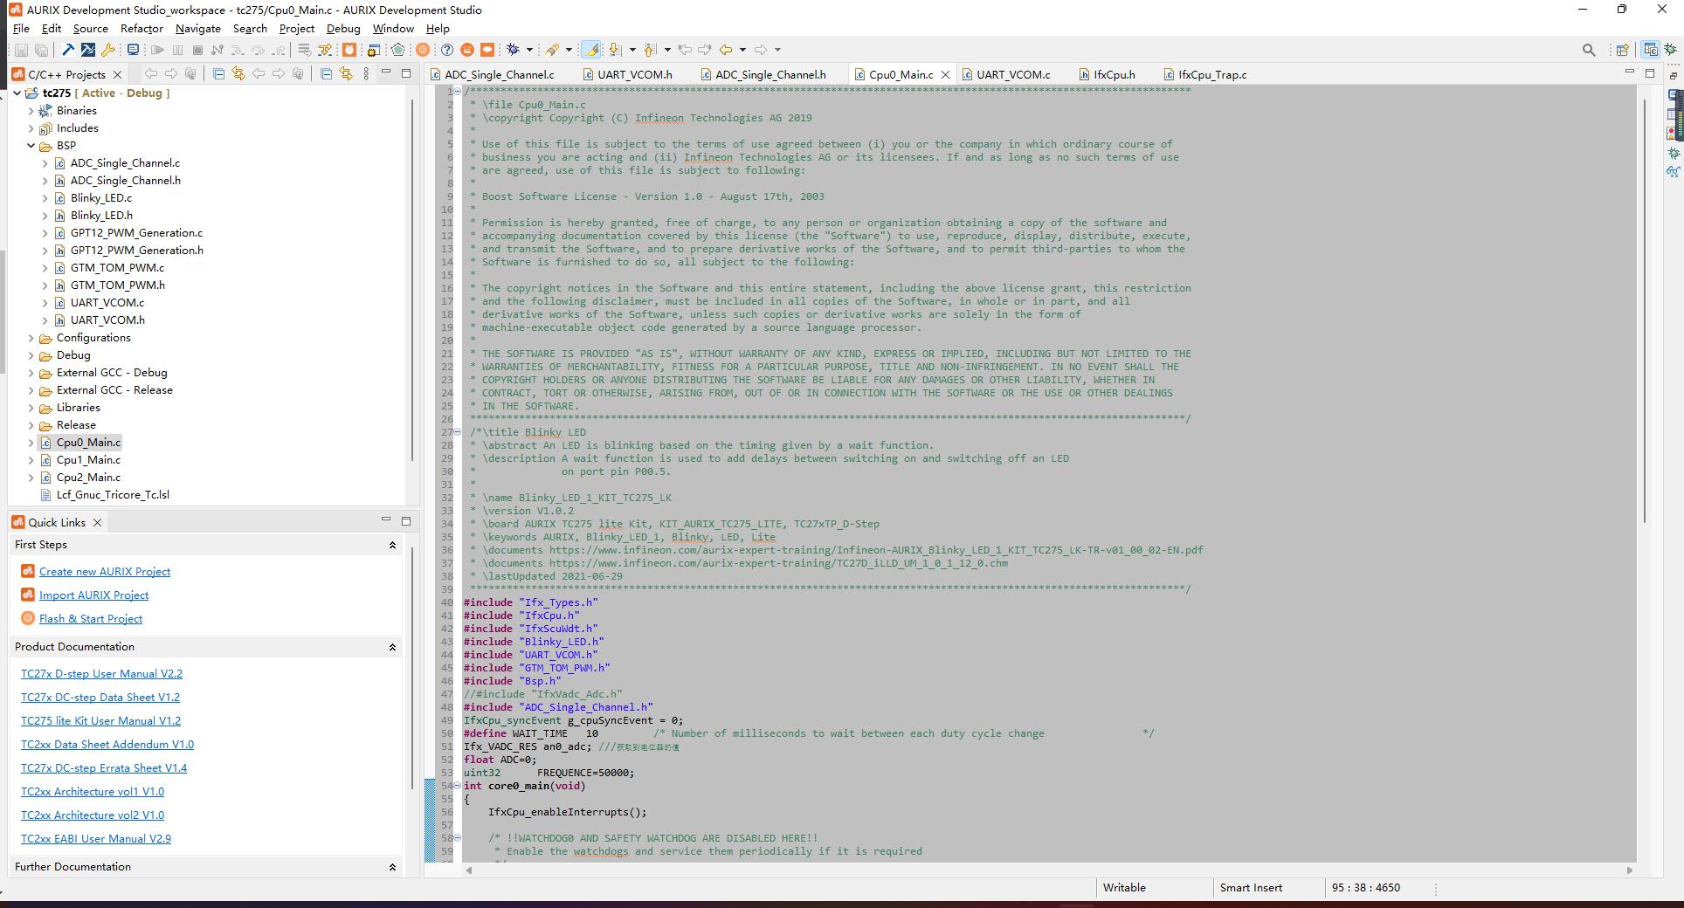Image resolution: width=1684 pixels, height=908 pixels.
Task: Open TC275 lite Kit User Manual V1.2
Action: (x=100, y=720)
